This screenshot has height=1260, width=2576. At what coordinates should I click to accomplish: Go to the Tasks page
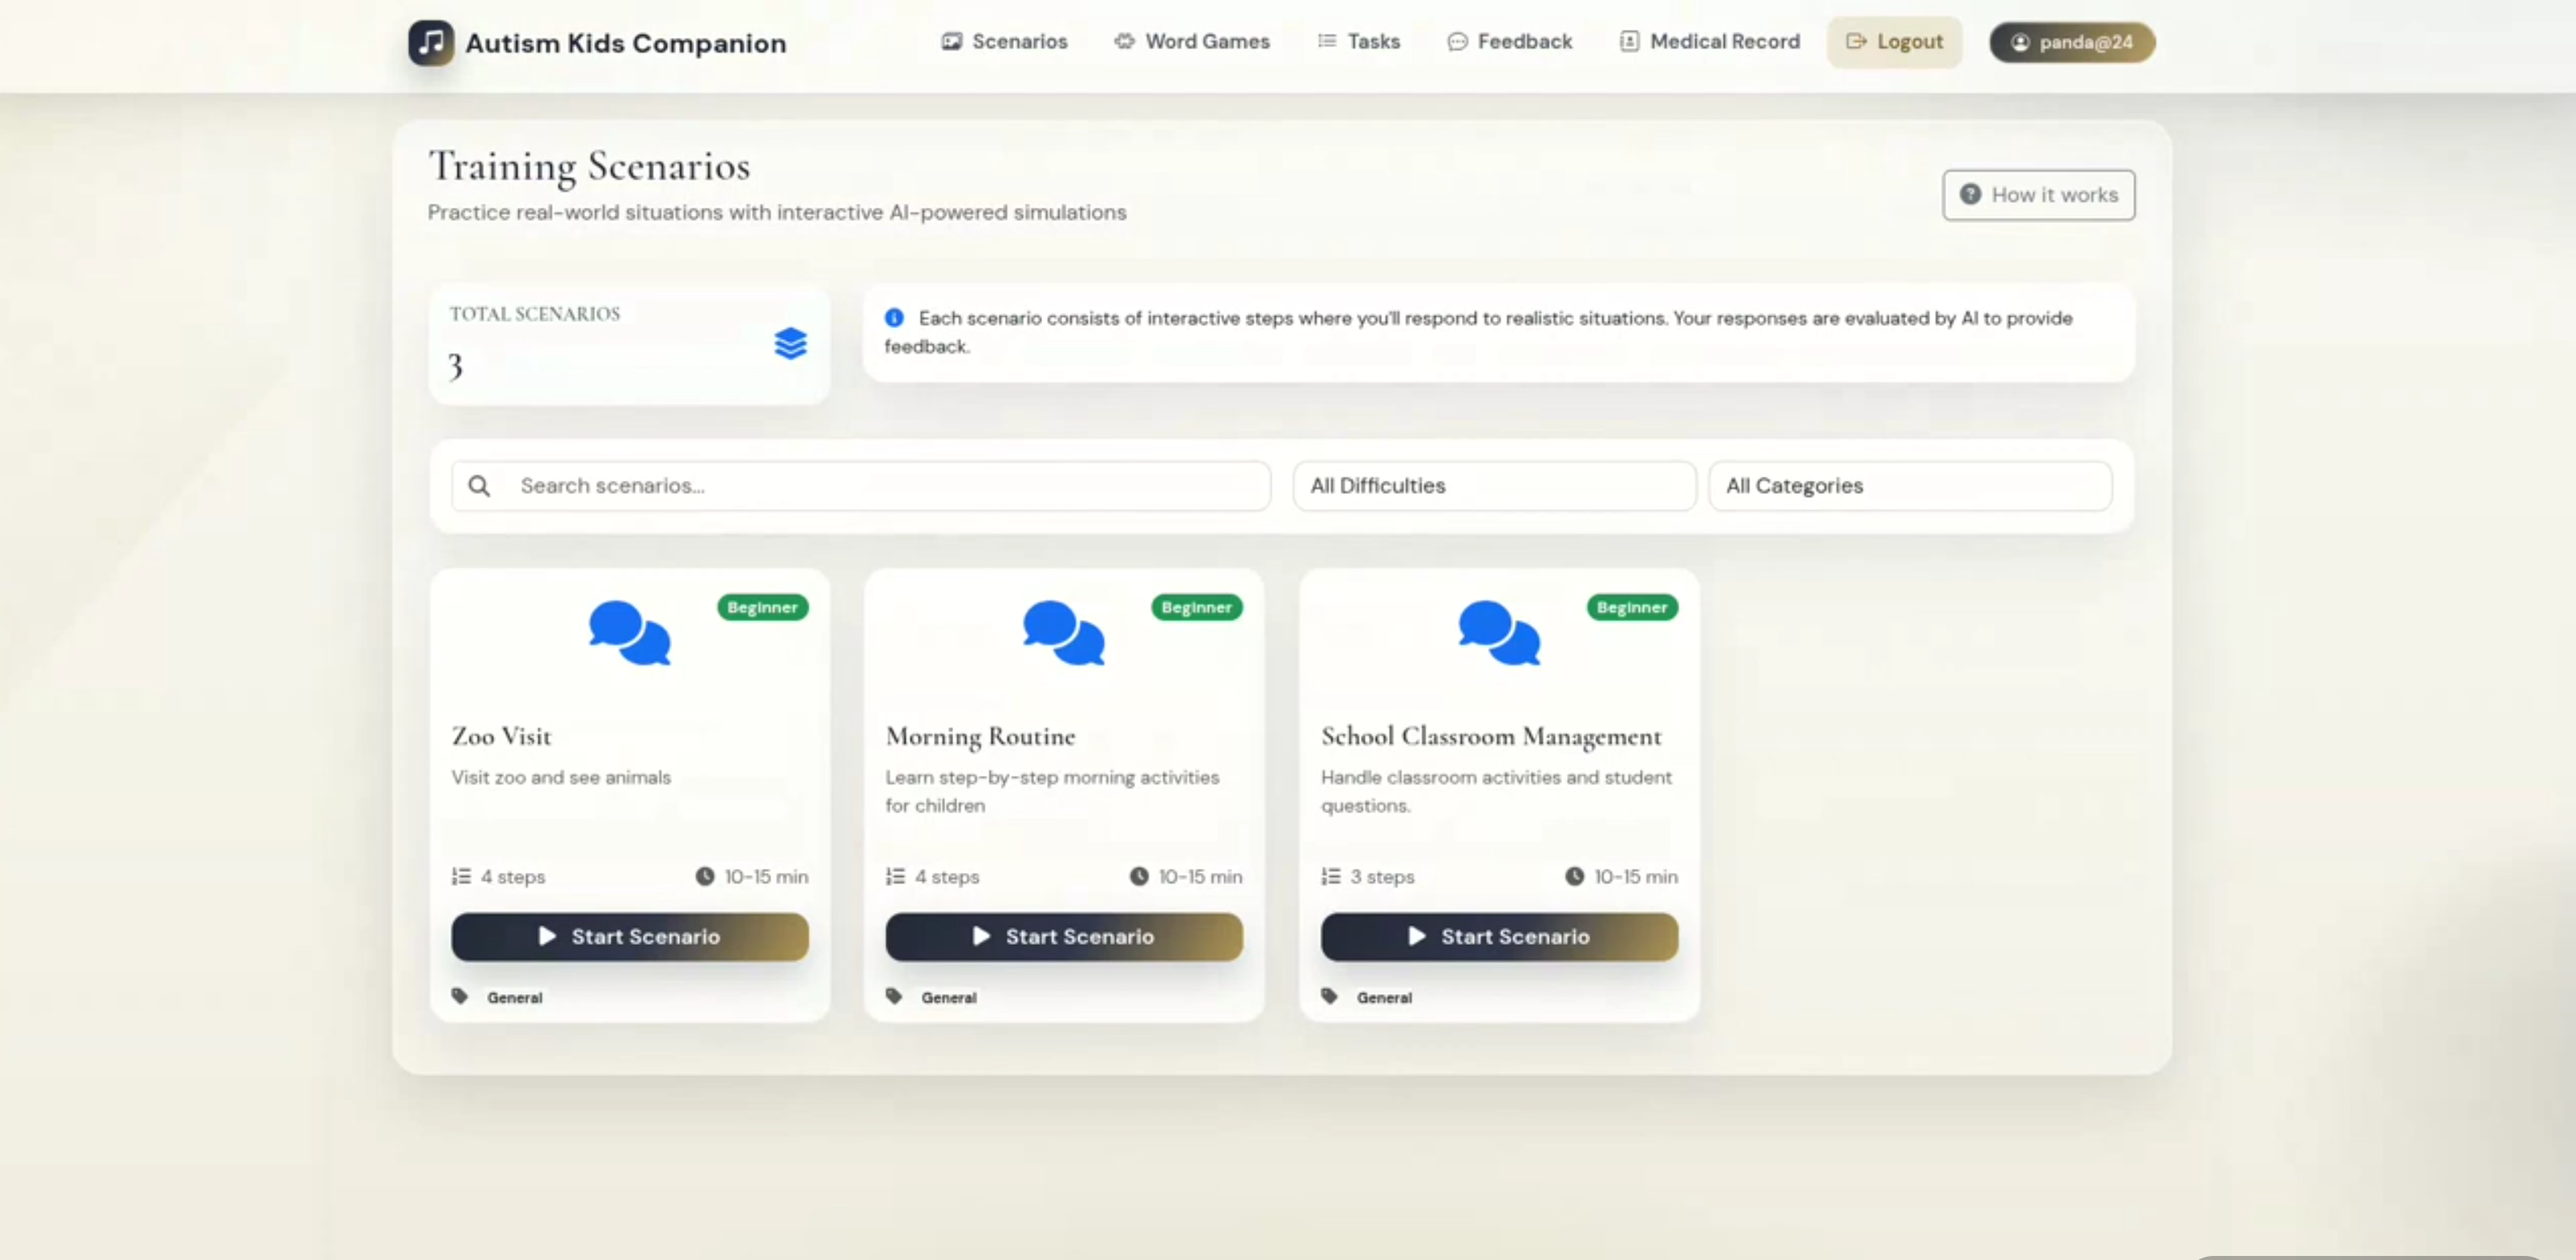pyautogui.click(x=1359, y=42)
